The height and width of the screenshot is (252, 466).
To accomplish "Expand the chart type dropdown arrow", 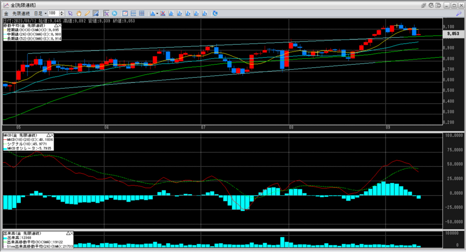I will [x=157, y=13].
